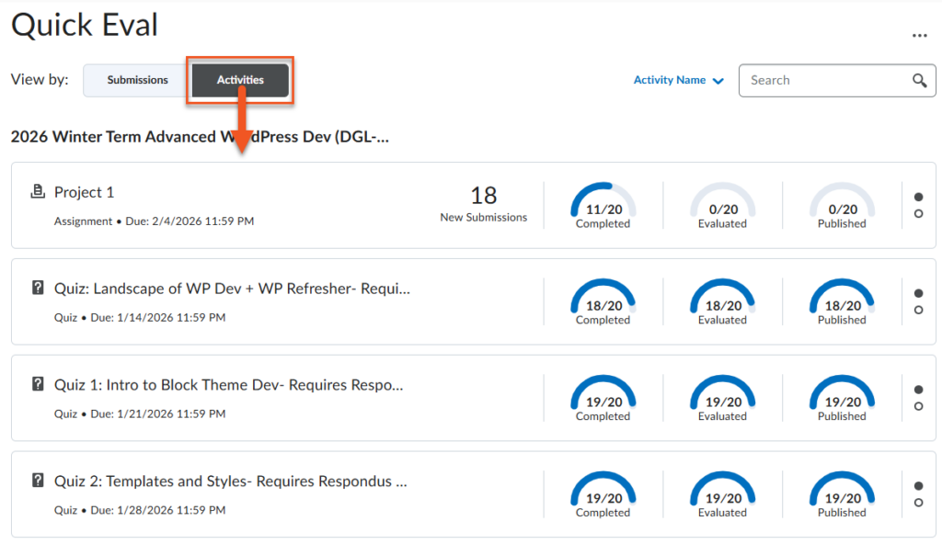Viewport: 942px width, 544px height.
Task: Switch view to Submissions
Action: point(137,81)
